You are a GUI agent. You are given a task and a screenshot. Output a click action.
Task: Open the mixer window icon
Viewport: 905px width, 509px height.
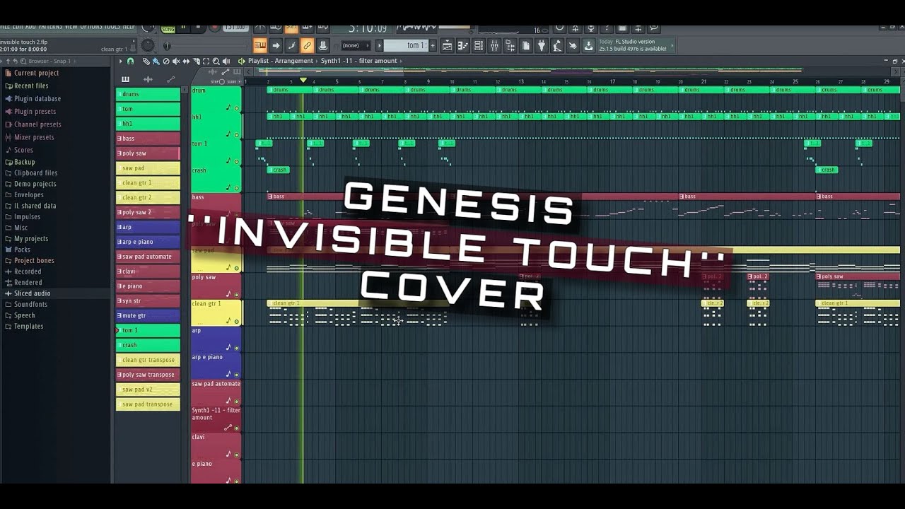pyautogui.click(x=494, y=45)
